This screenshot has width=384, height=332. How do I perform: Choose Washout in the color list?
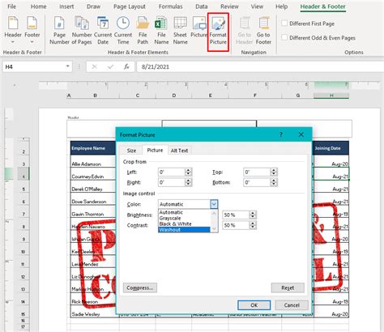(185, 230)
